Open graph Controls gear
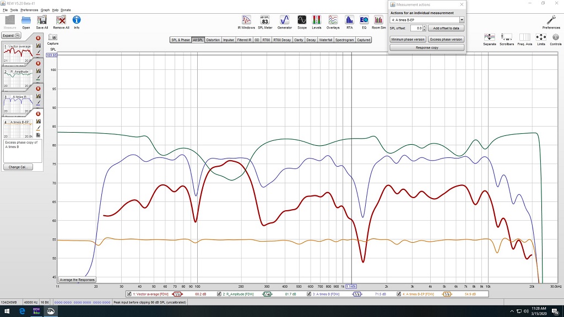The height and width of the screenshot is (317, 564). [556, 37]
